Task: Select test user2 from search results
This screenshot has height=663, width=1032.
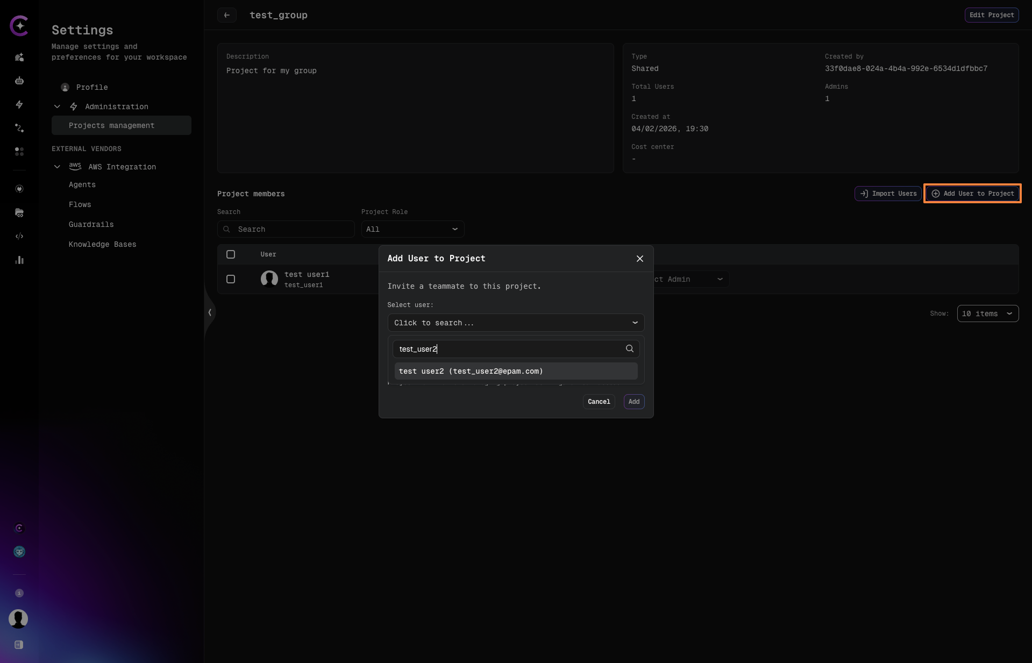Action: click(x=515, y=371)
